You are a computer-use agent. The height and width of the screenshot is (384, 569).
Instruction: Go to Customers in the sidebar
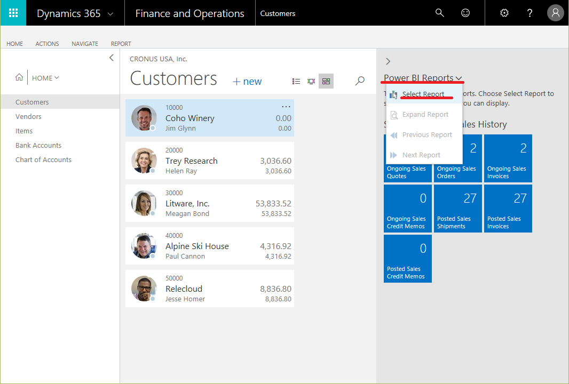pyautogui.click(x=60, y=102)
